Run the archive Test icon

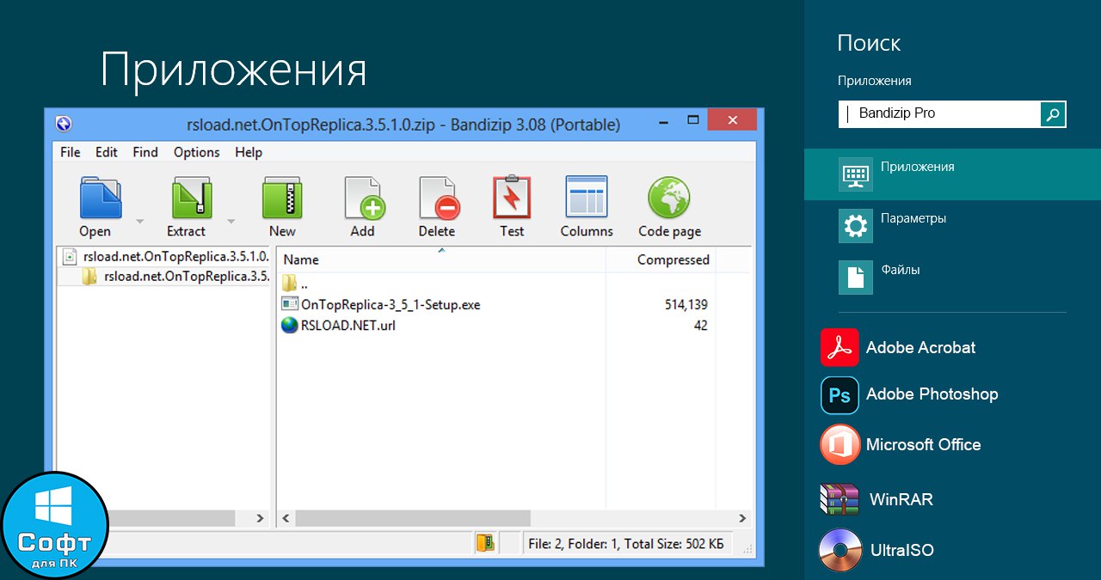click(512, 197)
